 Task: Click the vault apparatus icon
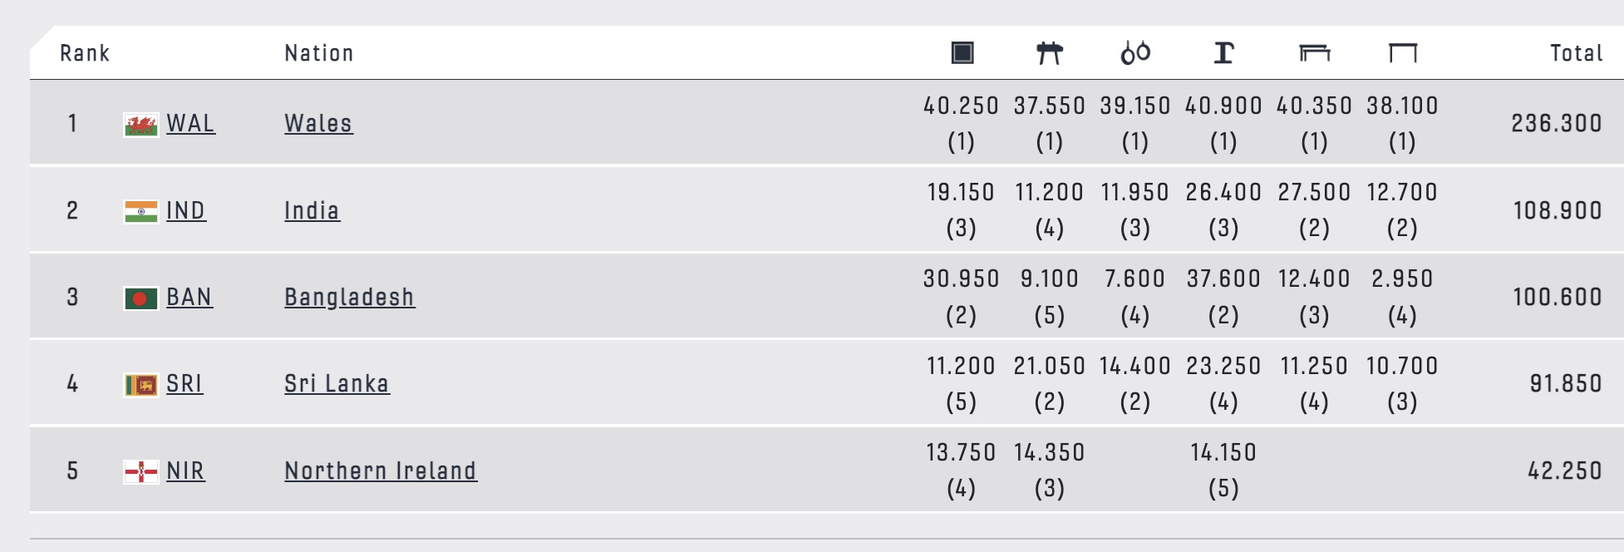pos(1223,53)
